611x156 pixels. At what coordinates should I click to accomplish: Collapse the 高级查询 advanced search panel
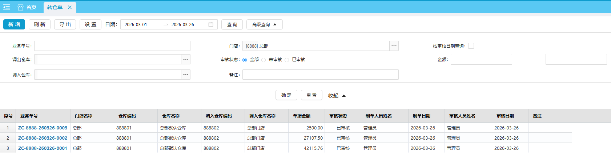point(264,24)
